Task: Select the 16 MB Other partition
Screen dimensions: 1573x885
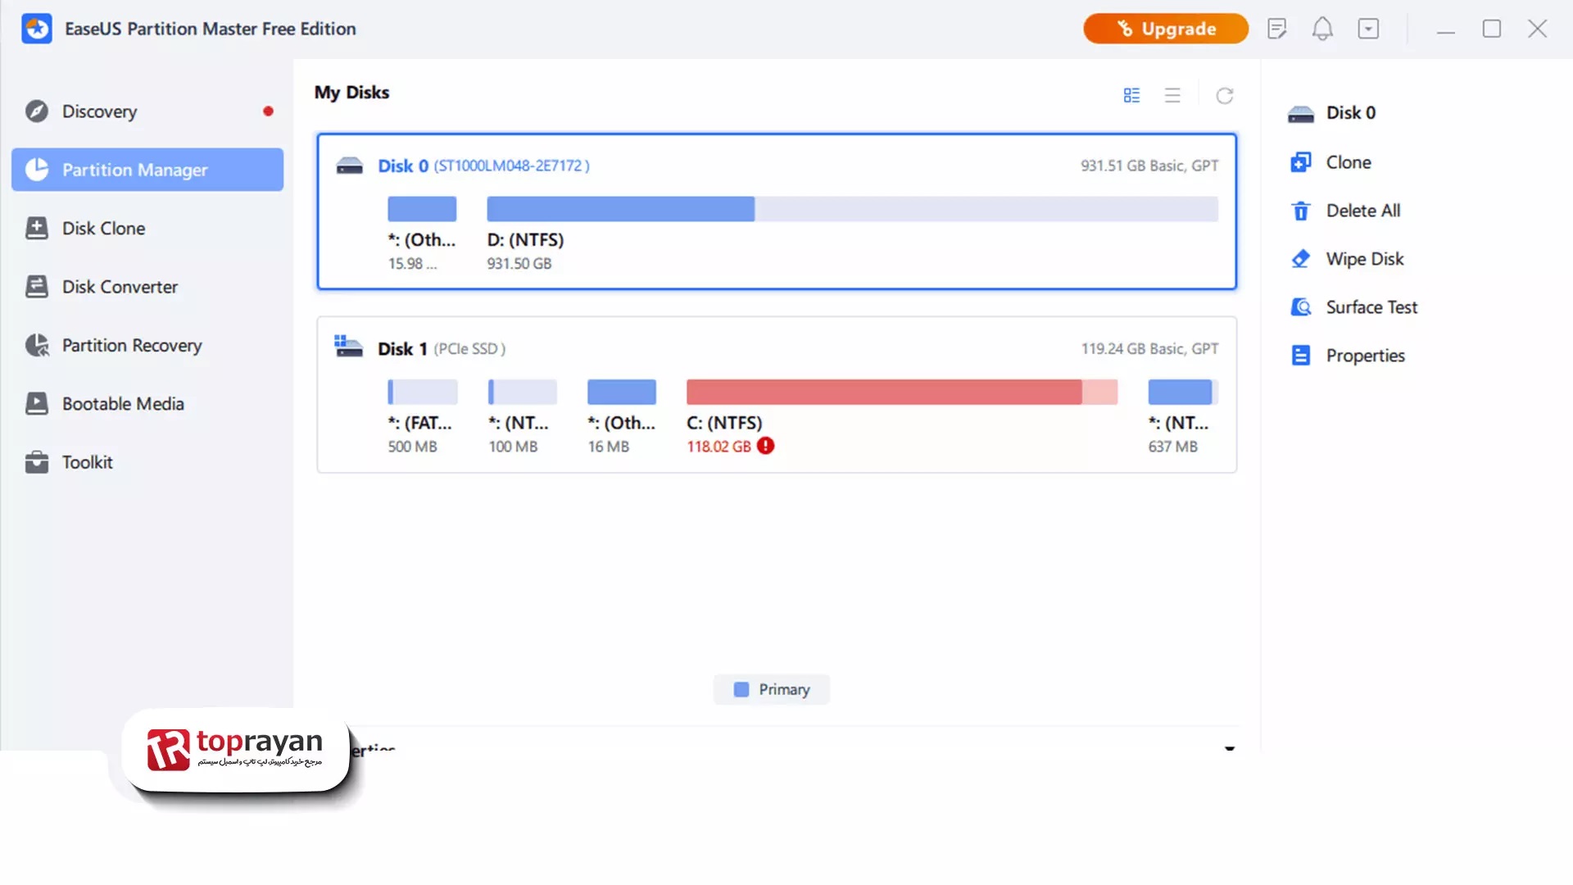Action: coord(622,392)
